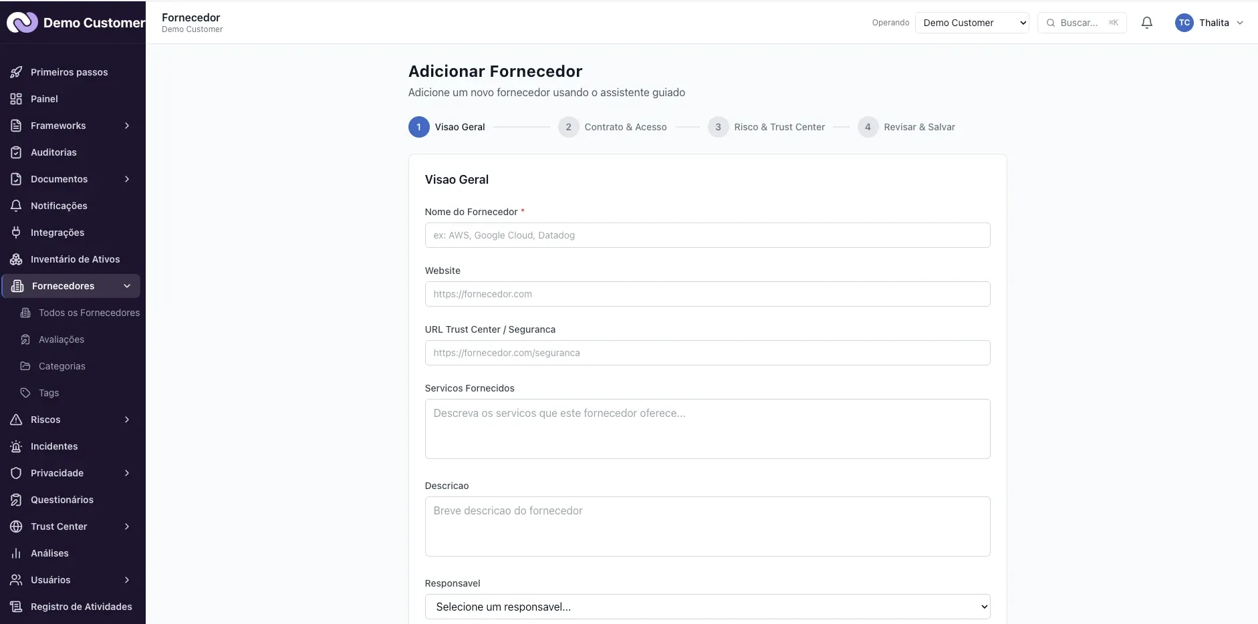Click the rocket icon for Primeiros passos
The height and width of the screenshot is (624, 1258).
click(16, 72)
